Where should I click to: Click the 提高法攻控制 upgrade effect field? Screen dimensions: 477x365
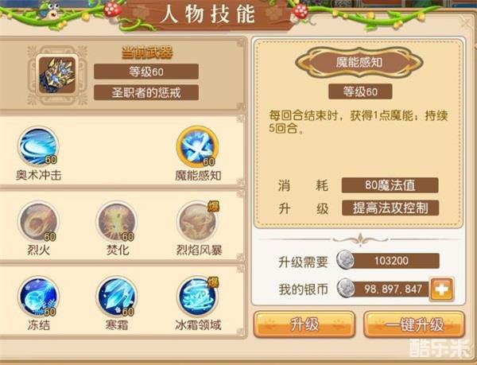click(390, 208)
